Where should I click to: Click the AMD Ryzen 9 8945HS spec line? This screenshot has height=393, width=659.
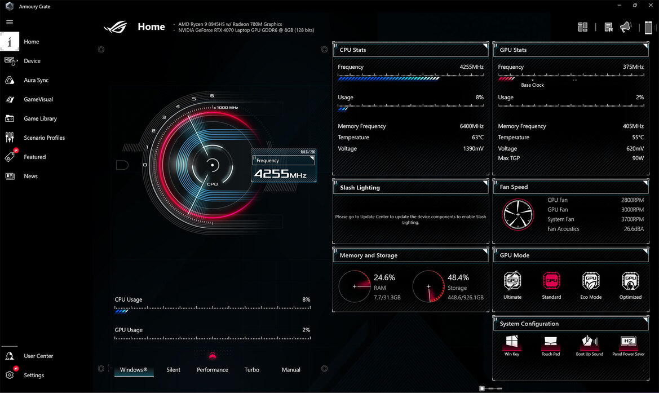coord(230,24)
